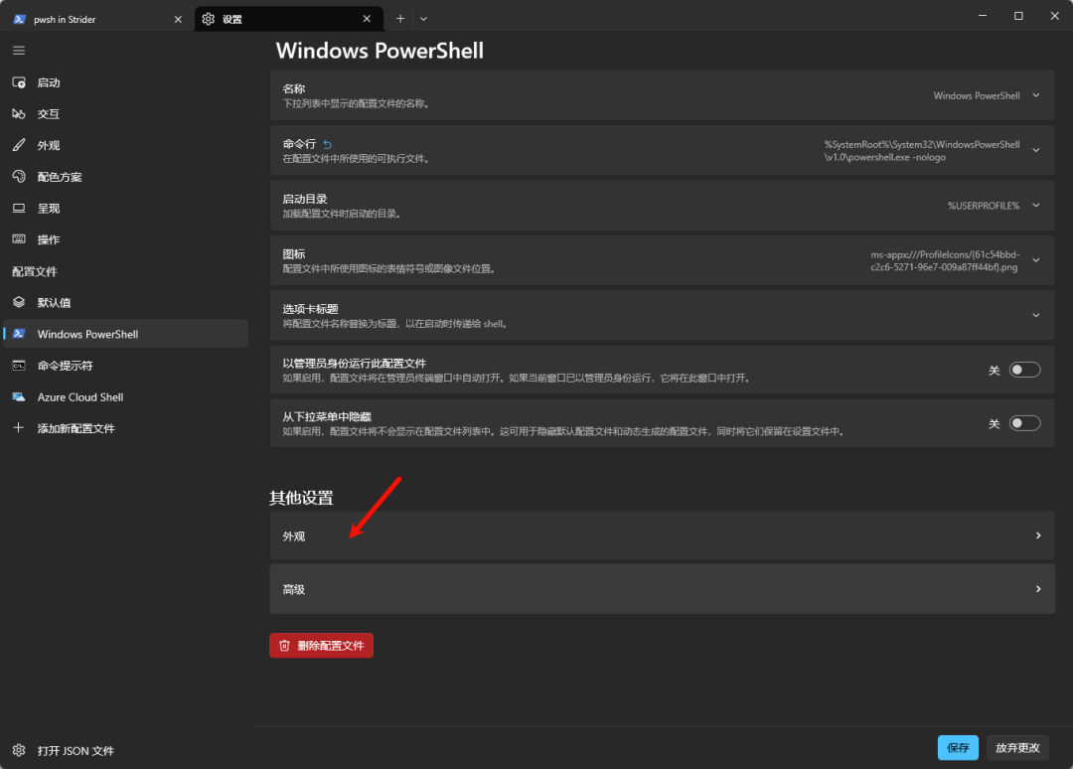1073x769 pixels.
Task: Click the Windows PowerShell profile icon in sidebar
Action: [x=19, y=334]
